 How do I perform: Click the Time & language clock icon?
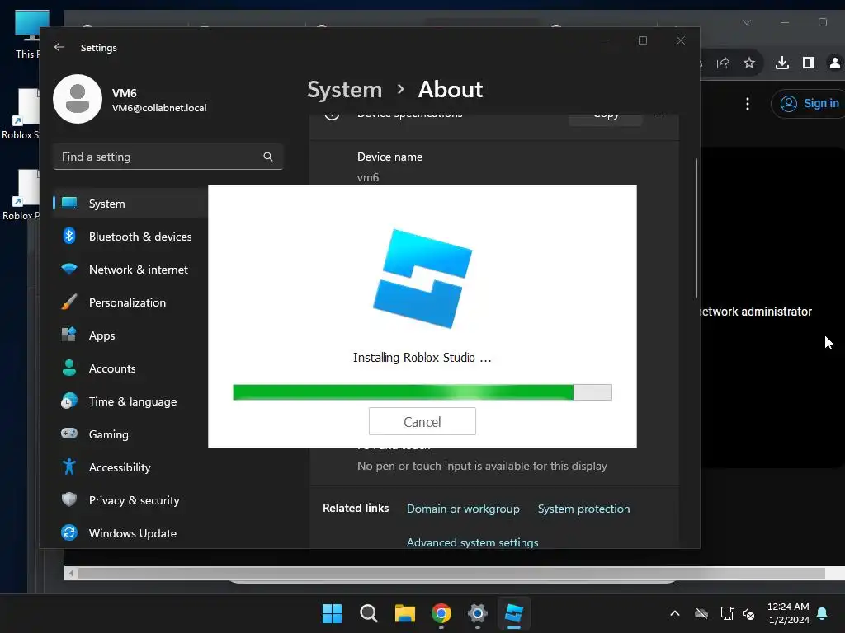(69, 401)
